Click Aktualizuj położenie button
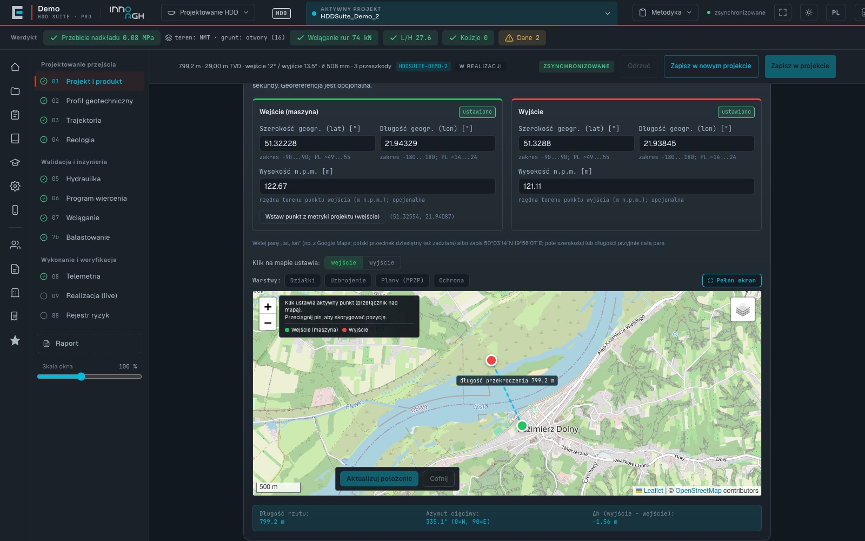This screenshot has height=541, width=865. (x=379, y=479)
